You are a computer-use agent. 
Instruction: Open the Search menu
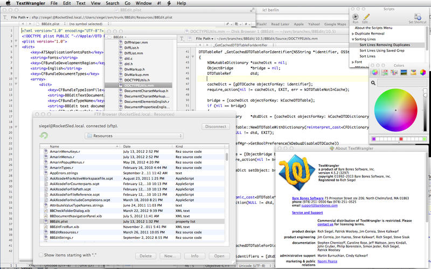(x=112, y=3)
